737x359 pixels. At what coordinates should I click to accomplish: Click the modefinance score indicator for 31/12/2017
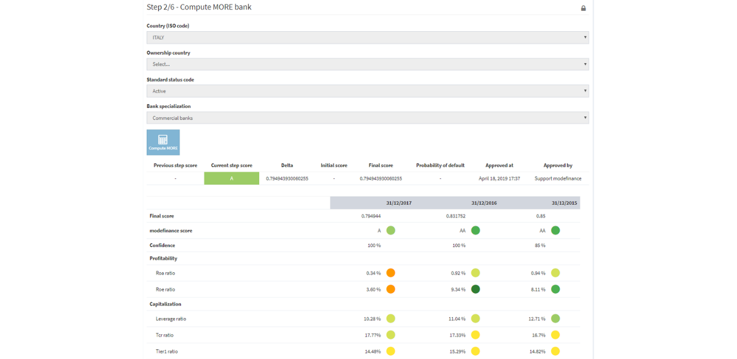coord(391,230)
